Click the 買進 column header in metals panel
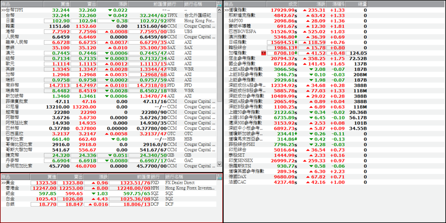The image size is (446, 223). tap(43, 177)
